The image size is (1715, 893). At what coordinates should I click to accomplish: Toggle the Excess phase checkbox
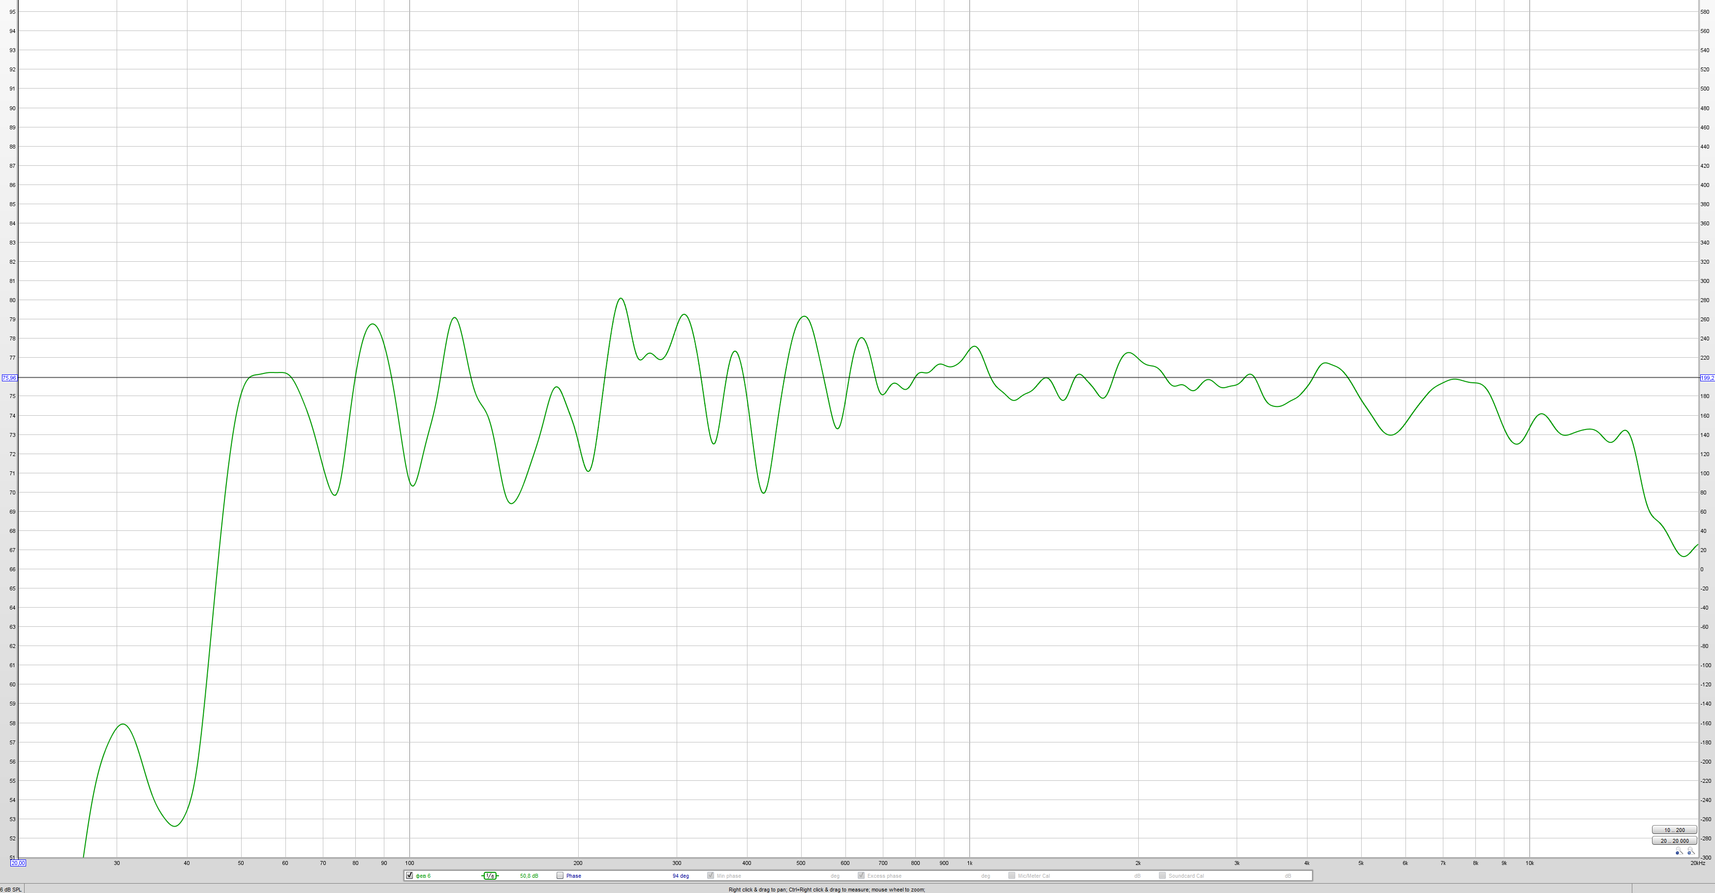coord(861,876)
